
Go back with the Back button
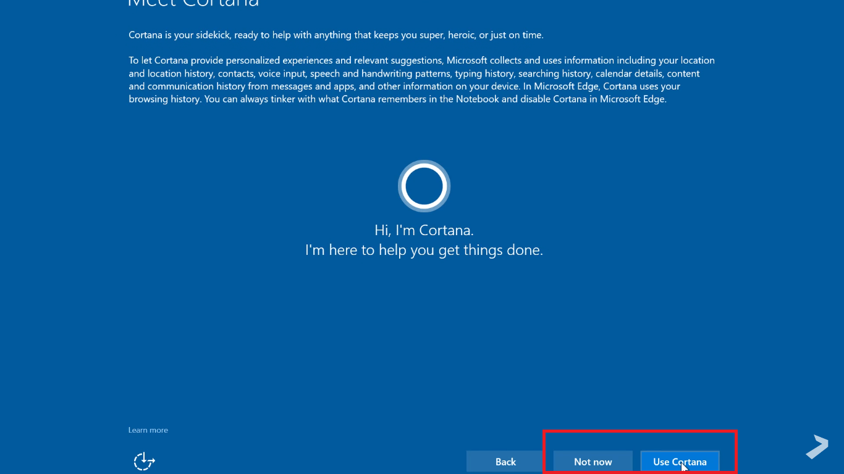click(505, 462)
